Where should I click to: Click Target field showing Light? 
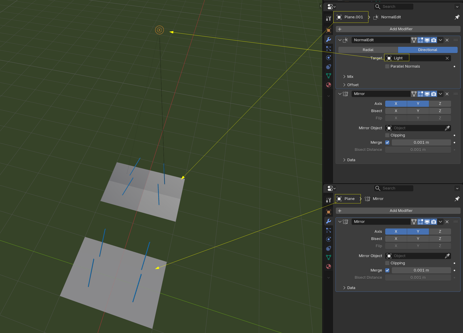point(418,58)
